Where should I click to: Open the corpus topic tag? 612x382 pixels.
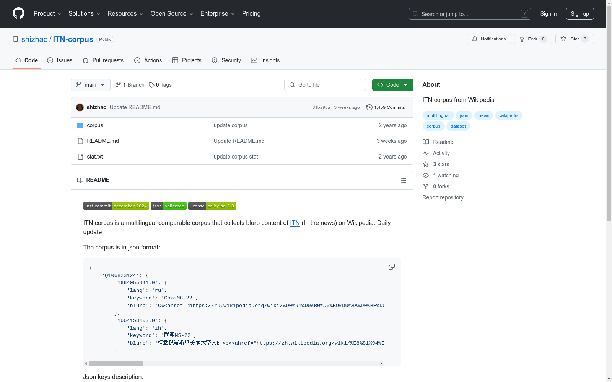pos(433,126)
